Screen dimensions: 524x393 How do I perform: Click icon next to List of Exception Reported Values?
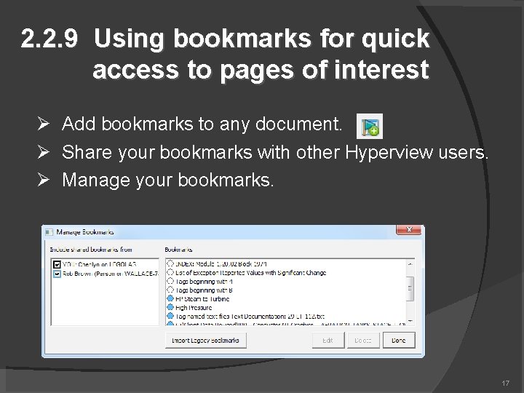pos(170,272)
